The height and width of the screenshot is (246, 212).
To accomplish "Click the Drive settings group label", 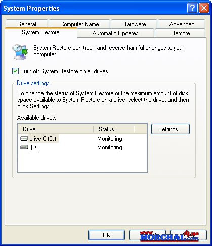I will click(x=33, y=83).
